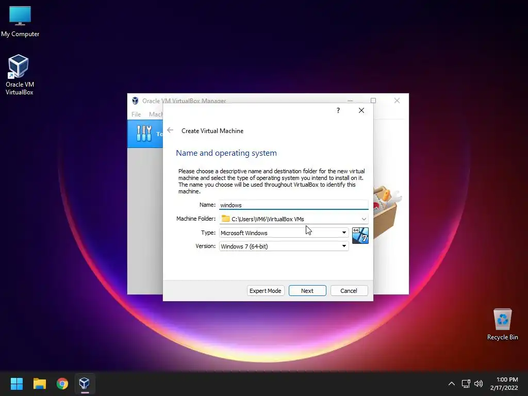The image size is (528, 396).
Task: Show hidden system tray icons
Action: pyautogui.click(x=452, y=384)
